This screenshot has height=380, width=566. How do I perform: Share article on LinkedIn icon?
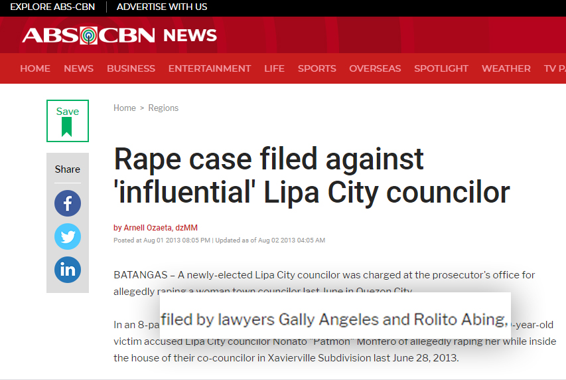68,270
